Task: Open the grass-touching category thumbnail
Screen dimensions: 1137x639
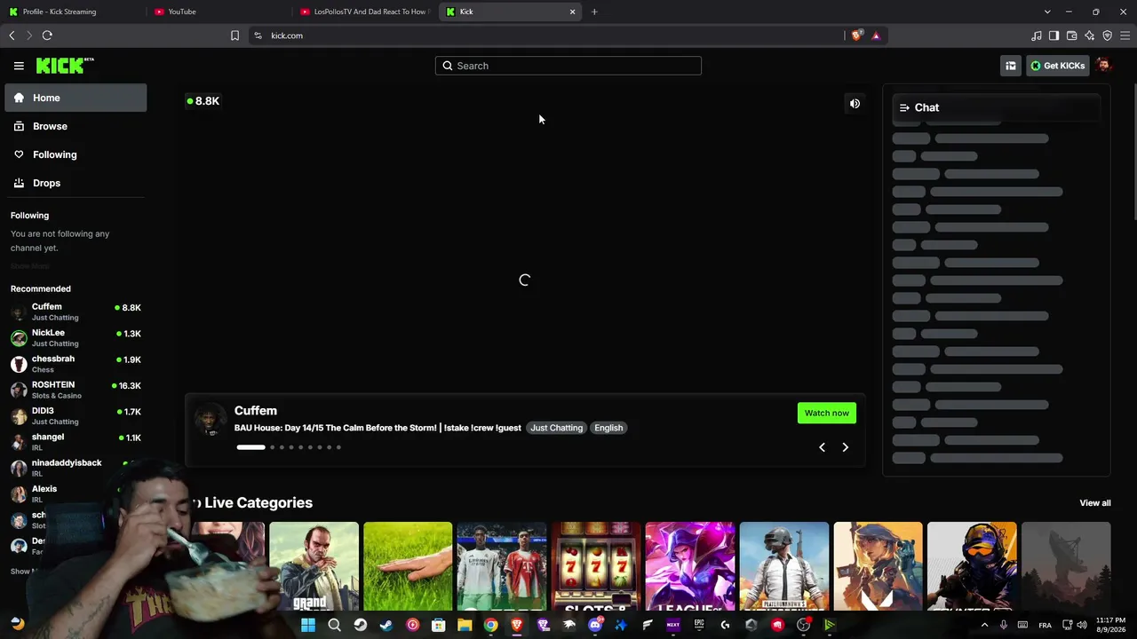Action: coord(408,566)
